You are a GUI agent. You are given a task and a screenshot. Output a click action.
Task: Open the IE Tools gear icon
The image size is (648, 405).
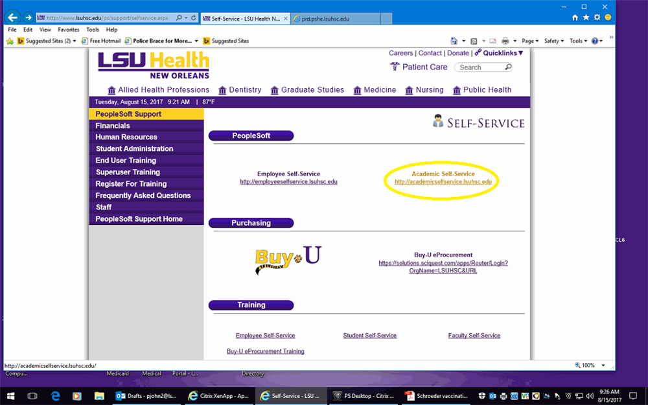(x=597, y=17)
